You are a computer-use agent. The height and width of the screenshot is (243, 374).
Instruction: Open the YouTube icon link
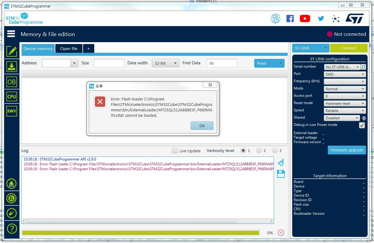pyautogui.click(x=305, y=19)
